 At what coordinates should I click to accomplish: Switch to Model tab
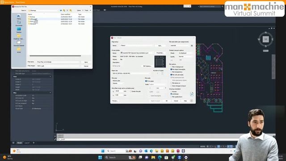[x=20, y=143]
